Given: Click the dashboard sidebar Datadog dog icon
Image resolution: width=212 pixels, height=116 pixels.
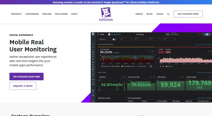Looking at the screenshot, I should (x=93, y=34).
